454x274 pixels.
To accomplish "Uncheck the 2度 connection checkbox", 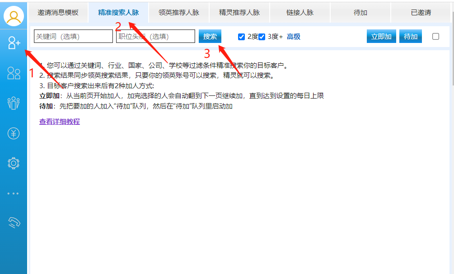I will [x=242, y=37].
